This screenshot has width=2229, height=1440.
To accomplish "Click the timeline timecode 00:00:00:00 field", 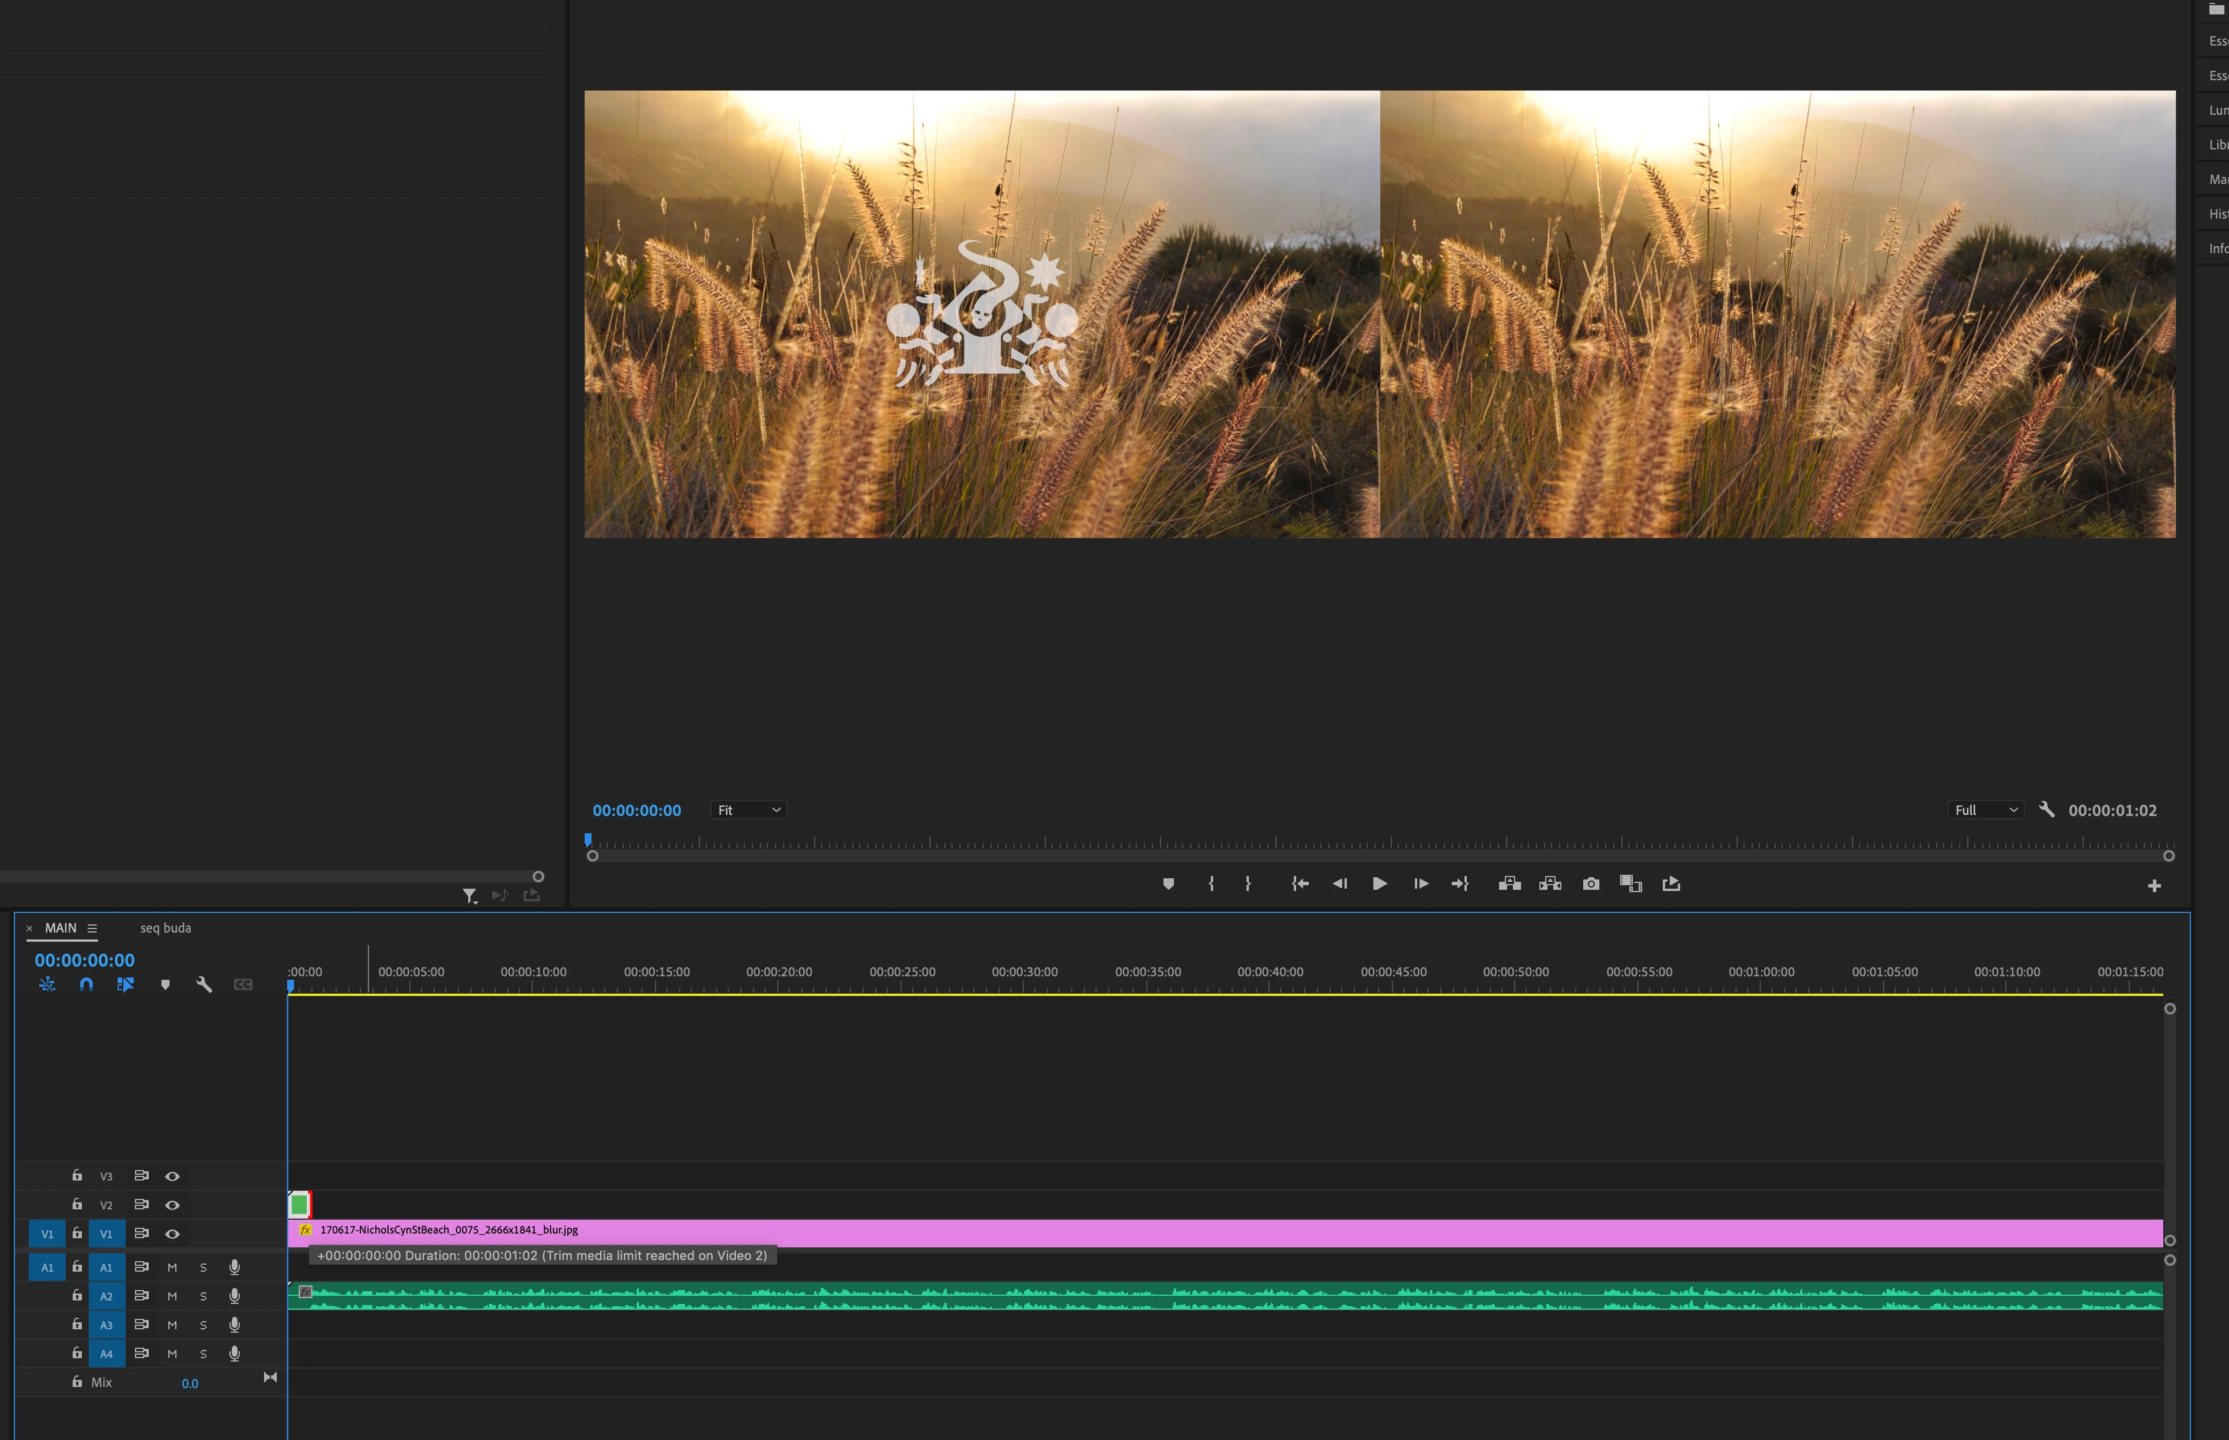I will 84,960.
